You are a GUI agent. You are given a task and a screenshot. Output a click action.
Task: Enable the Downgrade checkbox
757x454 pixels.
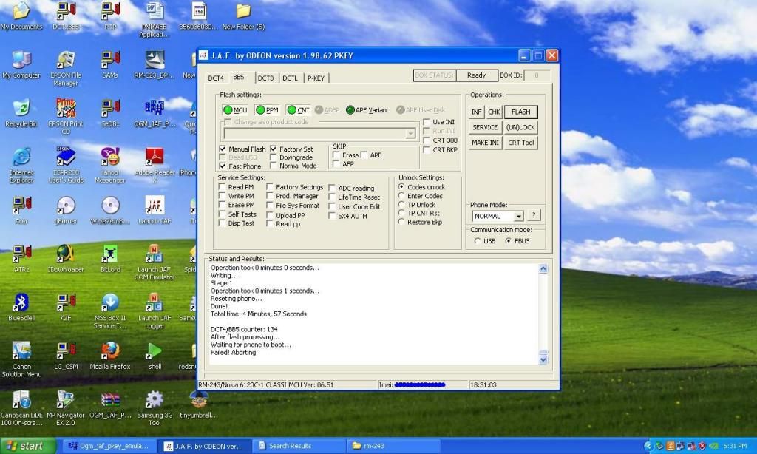[274, 157]
